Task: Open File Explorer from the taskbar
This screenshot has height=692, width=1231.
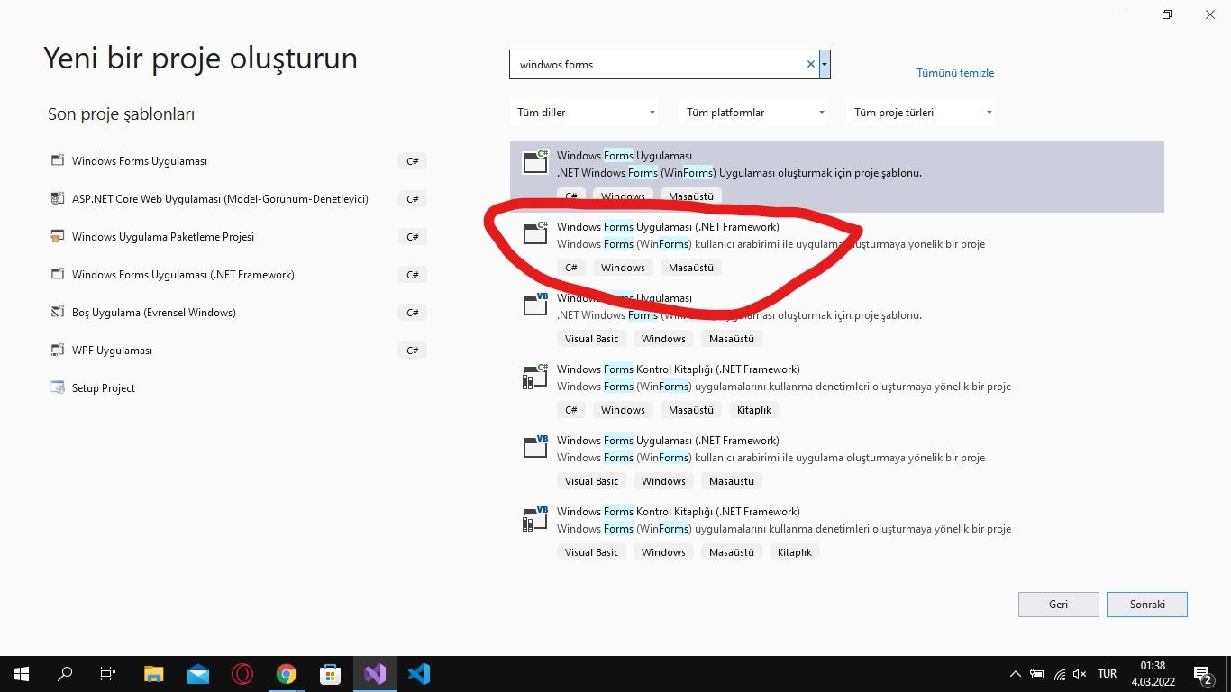Action: click(154, 674)
